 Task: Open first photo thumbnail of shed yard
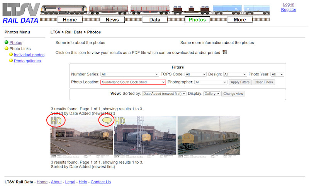click(x=81, y=137)
